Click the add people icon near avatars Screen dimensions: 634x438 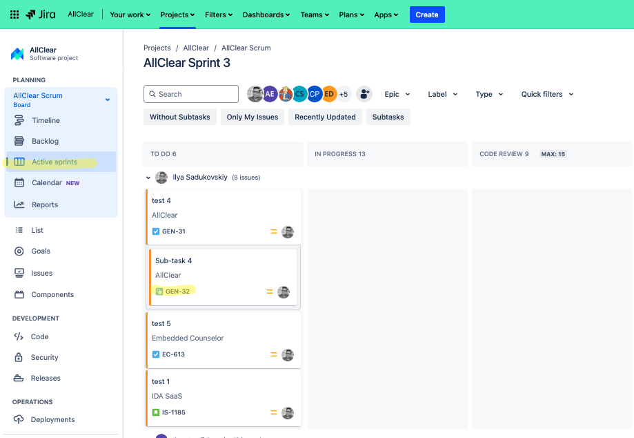pos(364,94)
